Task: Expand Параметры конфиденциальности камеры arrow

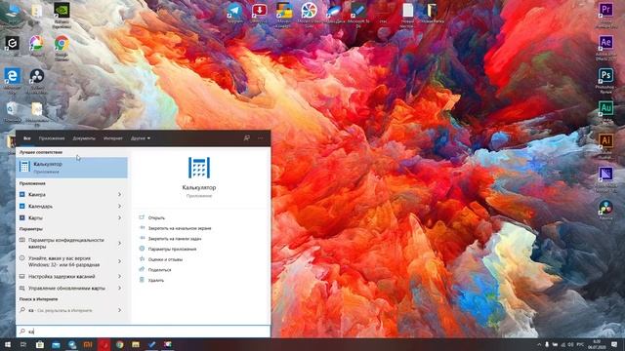Action: tap(119, 243)
